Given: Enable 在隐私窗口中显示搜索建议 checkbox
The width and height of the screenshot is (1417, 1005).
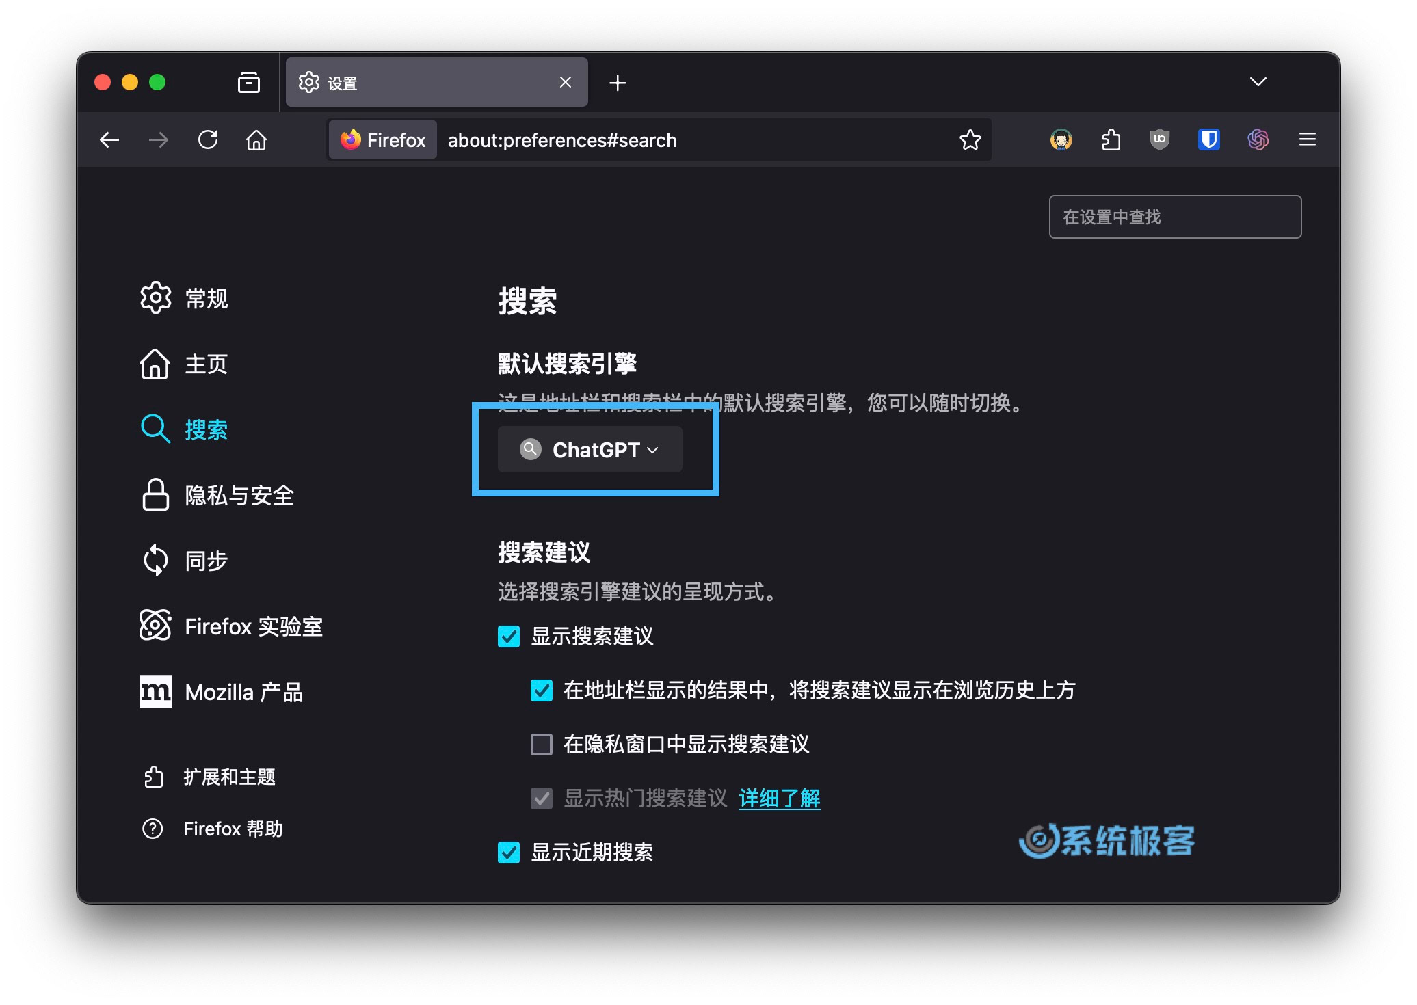Looking at the screenshot, I should pos(542,744).
